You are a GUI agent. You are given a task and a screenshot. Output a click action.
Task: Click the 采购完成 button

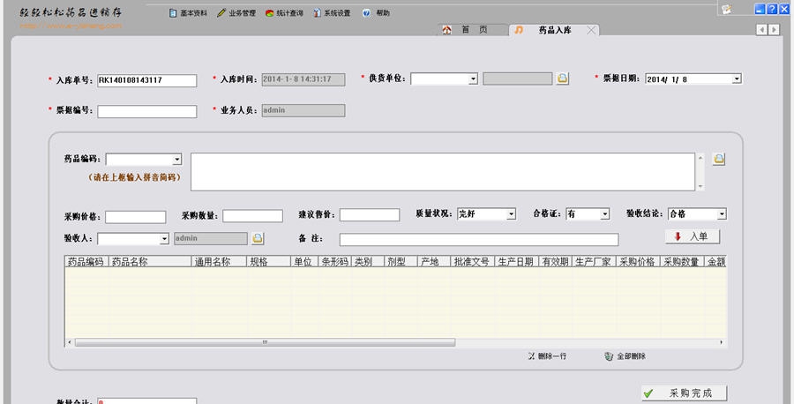point(684,393)
